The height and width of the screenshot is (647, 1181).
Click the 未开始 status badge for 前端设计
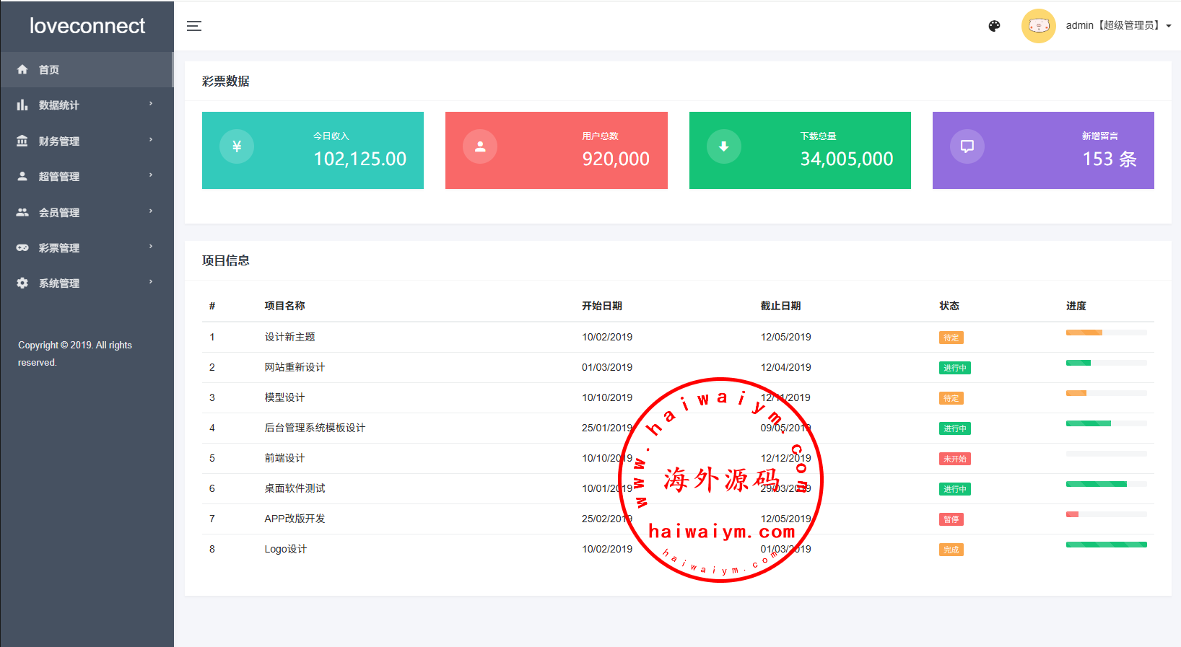[954, 459]
